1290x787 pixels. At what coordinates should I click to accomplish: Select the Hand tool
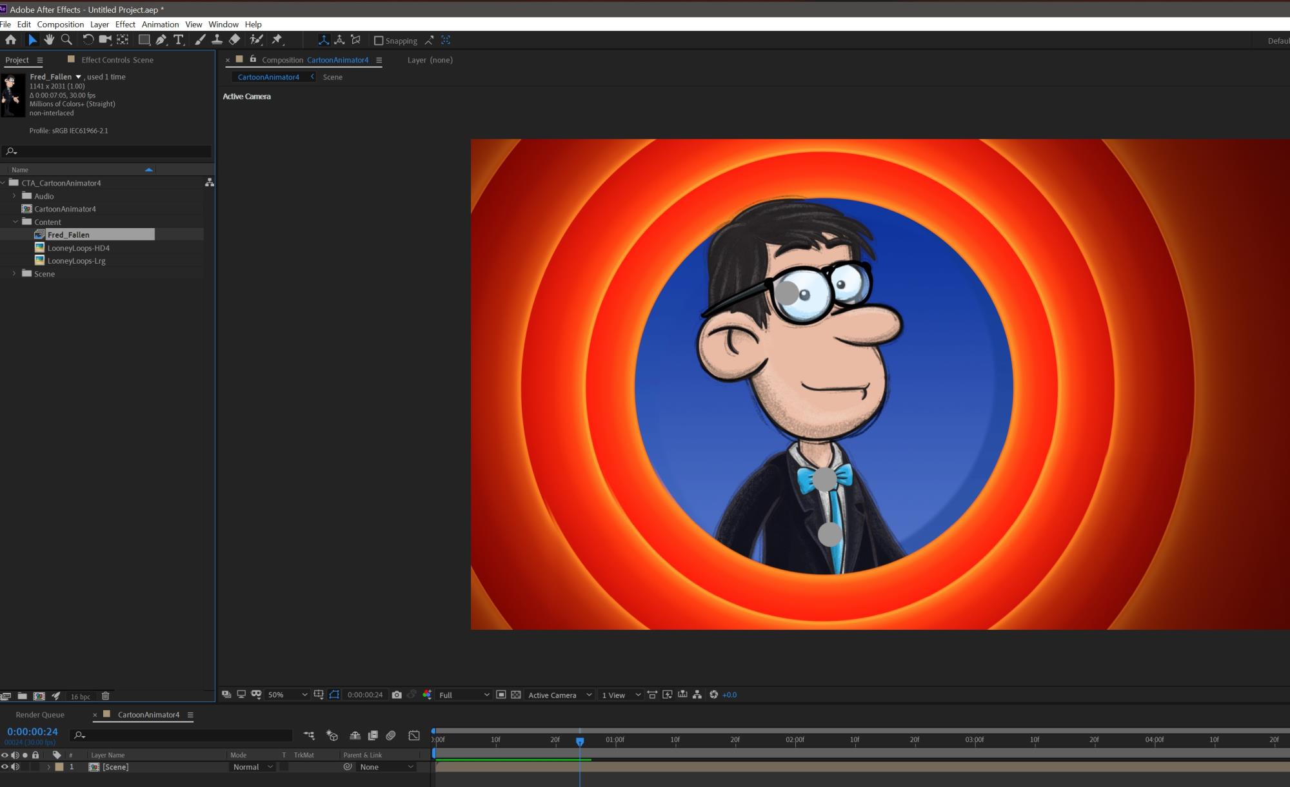pyautogui.click(x=49, y=40)
